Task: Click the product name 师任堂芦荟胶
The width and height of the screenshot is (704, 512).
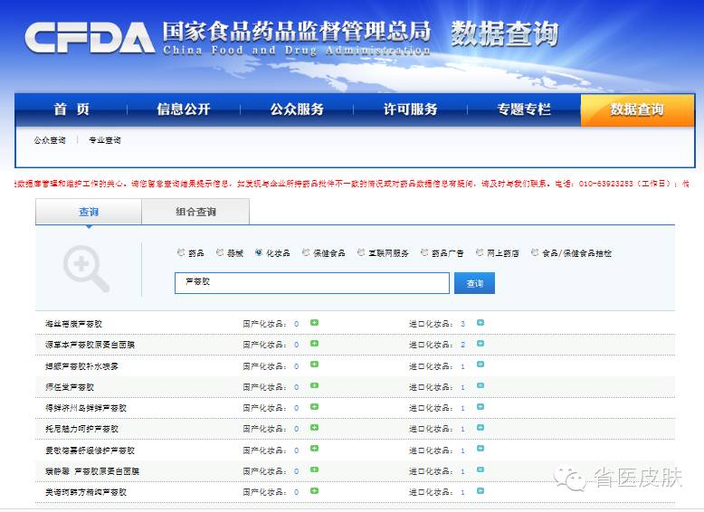Action: [x=70, y=387]
